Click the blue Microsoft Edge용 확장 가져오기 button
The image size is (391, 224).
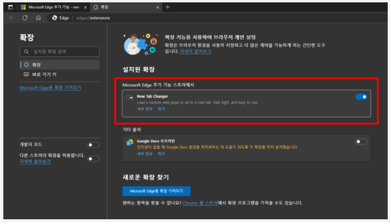[x=156, y=191]
